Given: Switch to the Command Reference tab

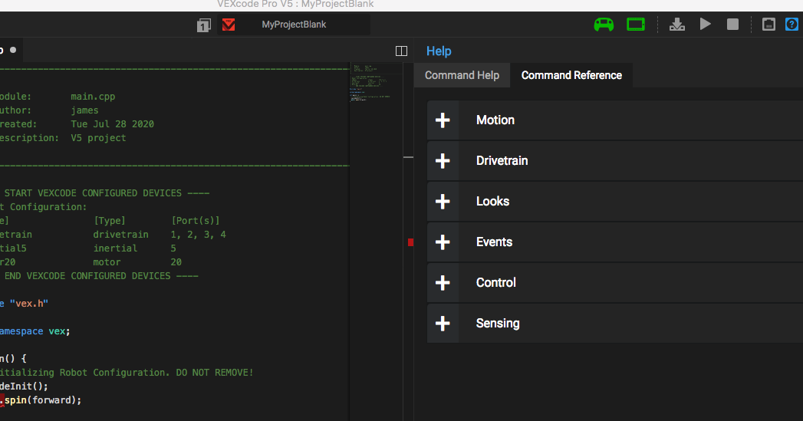Looking at the screenshot, I should [x=571, y=75].
